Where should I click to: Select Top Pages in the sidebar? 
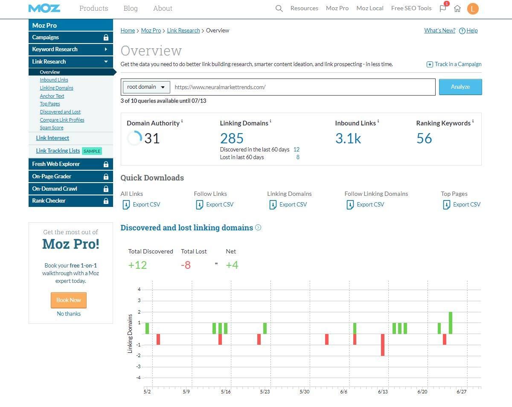pyautogui.click(x=50, y=104)
